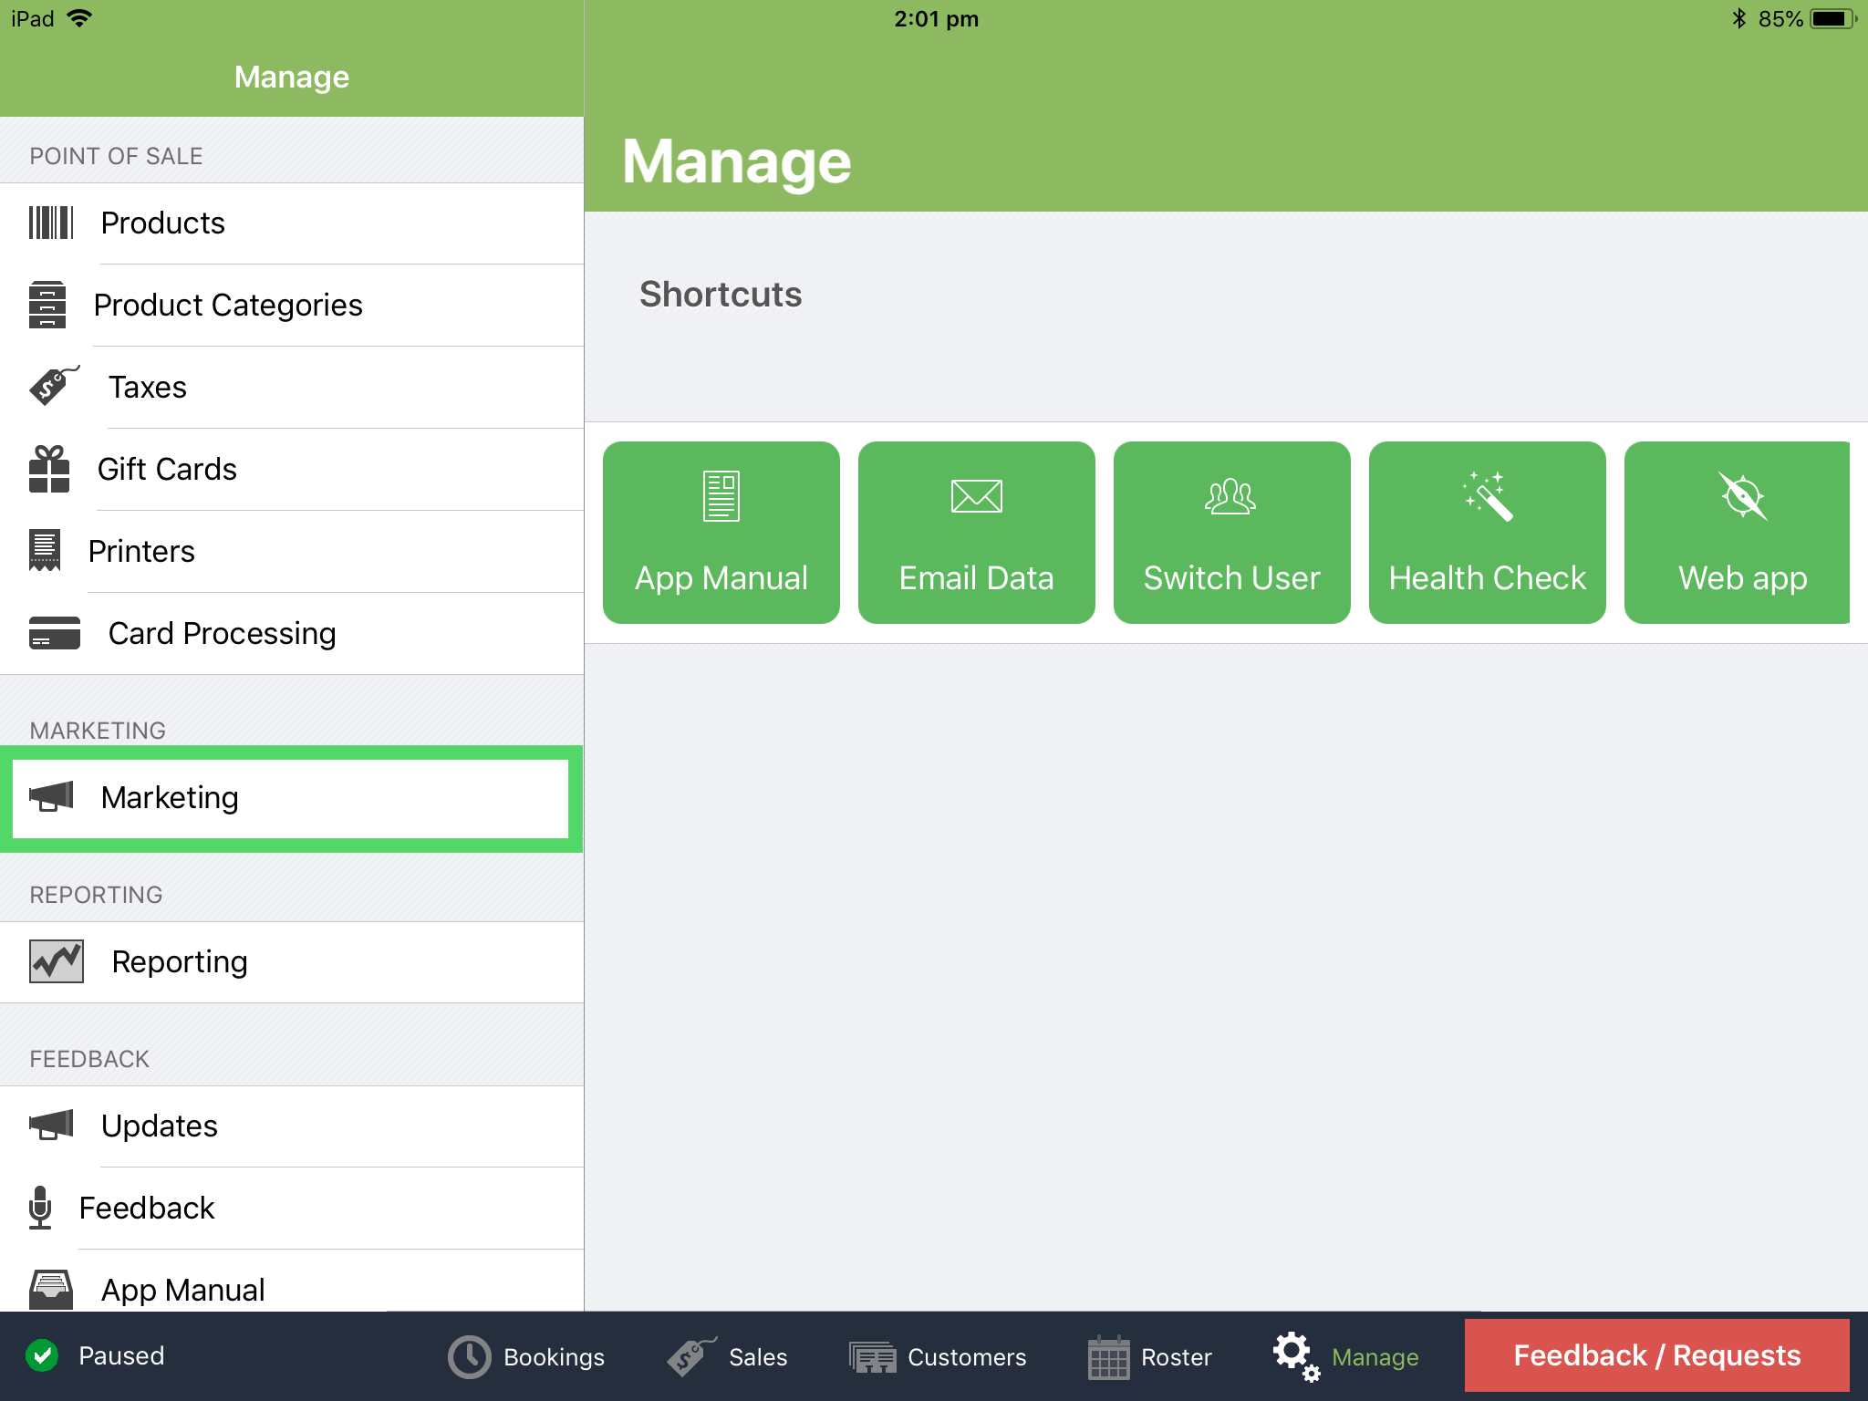Screen dimensions: 1868x1401
Task: Click the Wi-Fi icon in status bar
Action: tap(80, 18)
